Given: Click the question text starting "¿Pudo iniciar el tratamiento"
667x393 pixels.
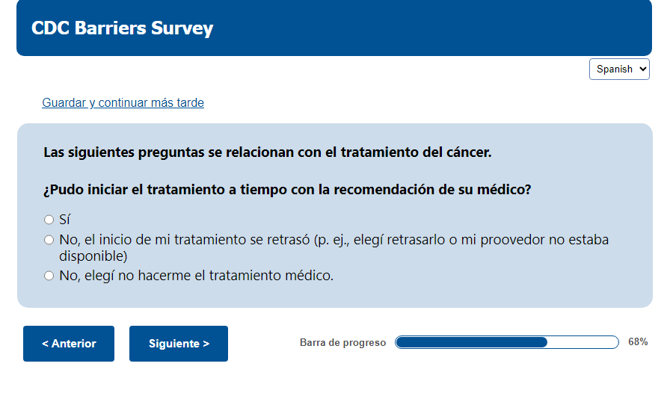Looking at the screenshot, I should pyautogui.click(x=287, y=190).
